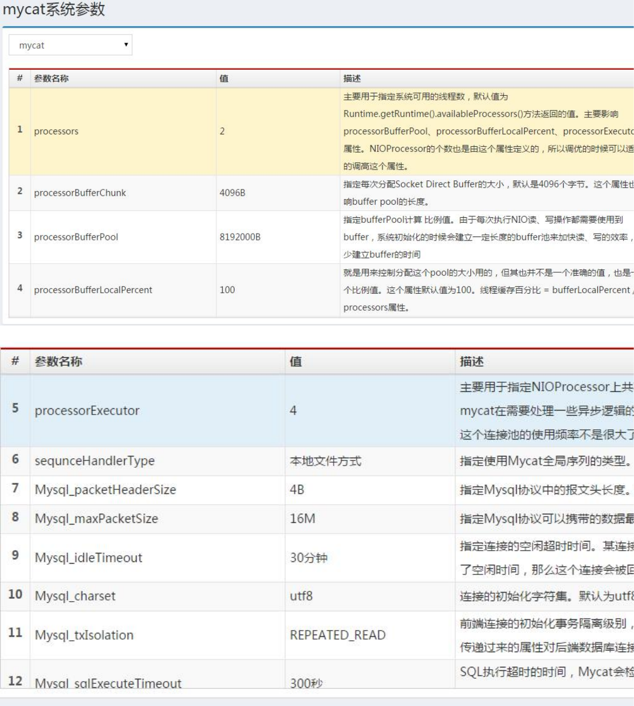Select the processors parameter name

pos(56,131)
